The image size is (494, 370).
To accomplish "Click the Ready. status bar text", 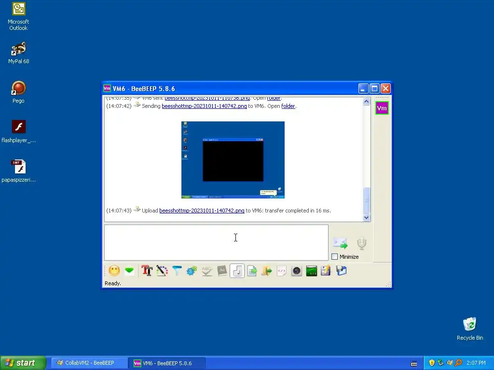I will click(113, 283).
